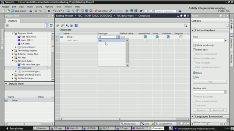
Task: Click the Accessible devices icon
Action: [127, 11]
